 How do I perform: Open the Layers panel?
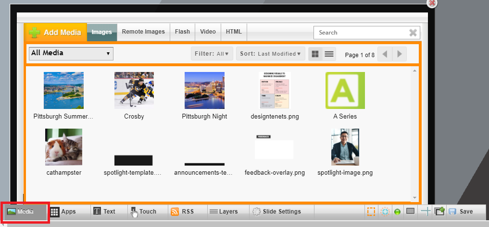[x=228, y=212]
